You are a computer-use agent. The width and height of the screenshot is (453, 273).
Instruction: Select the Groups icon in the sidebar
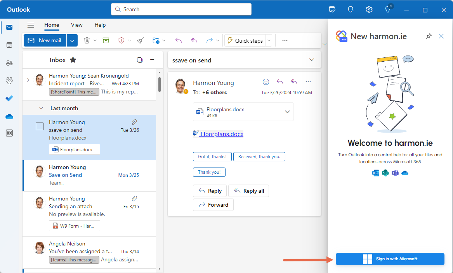pyautogui.click(x=9, y=80)
